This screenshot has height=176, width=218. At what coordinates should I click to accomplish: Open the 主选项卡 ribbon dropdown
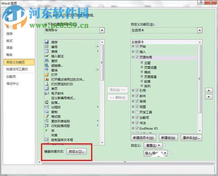(x=199, y=31)
